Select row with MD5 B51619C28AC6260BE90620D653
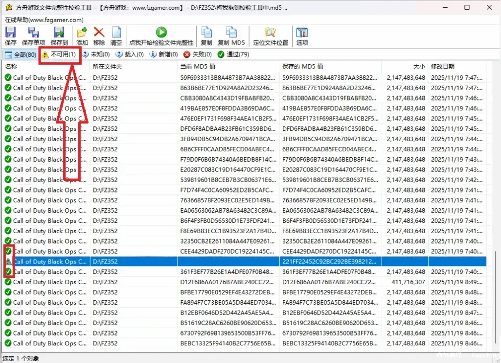 [x=245, y=323]
